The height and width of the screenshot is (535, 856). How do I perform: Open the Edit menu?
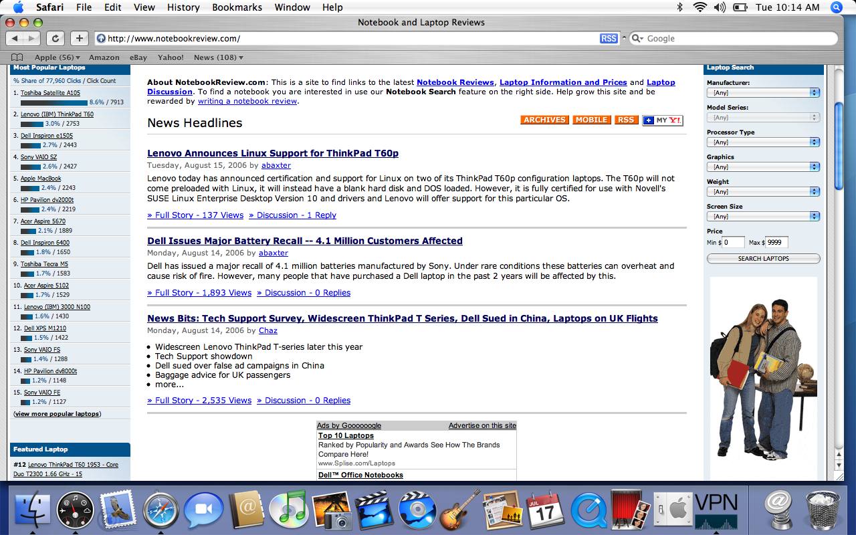click(113, 7)
